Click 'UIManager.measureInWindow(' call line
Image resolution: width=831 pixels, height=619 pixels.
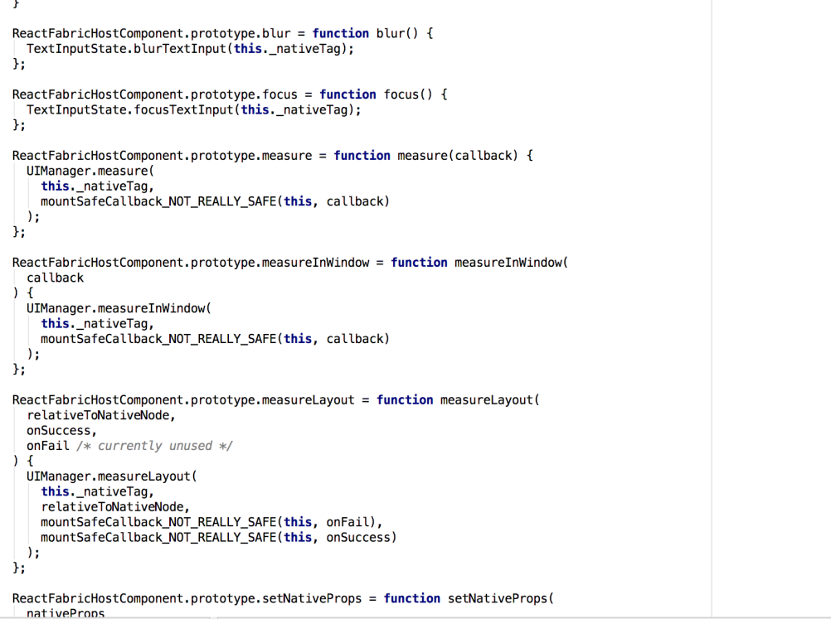click(x=119, y=309)
